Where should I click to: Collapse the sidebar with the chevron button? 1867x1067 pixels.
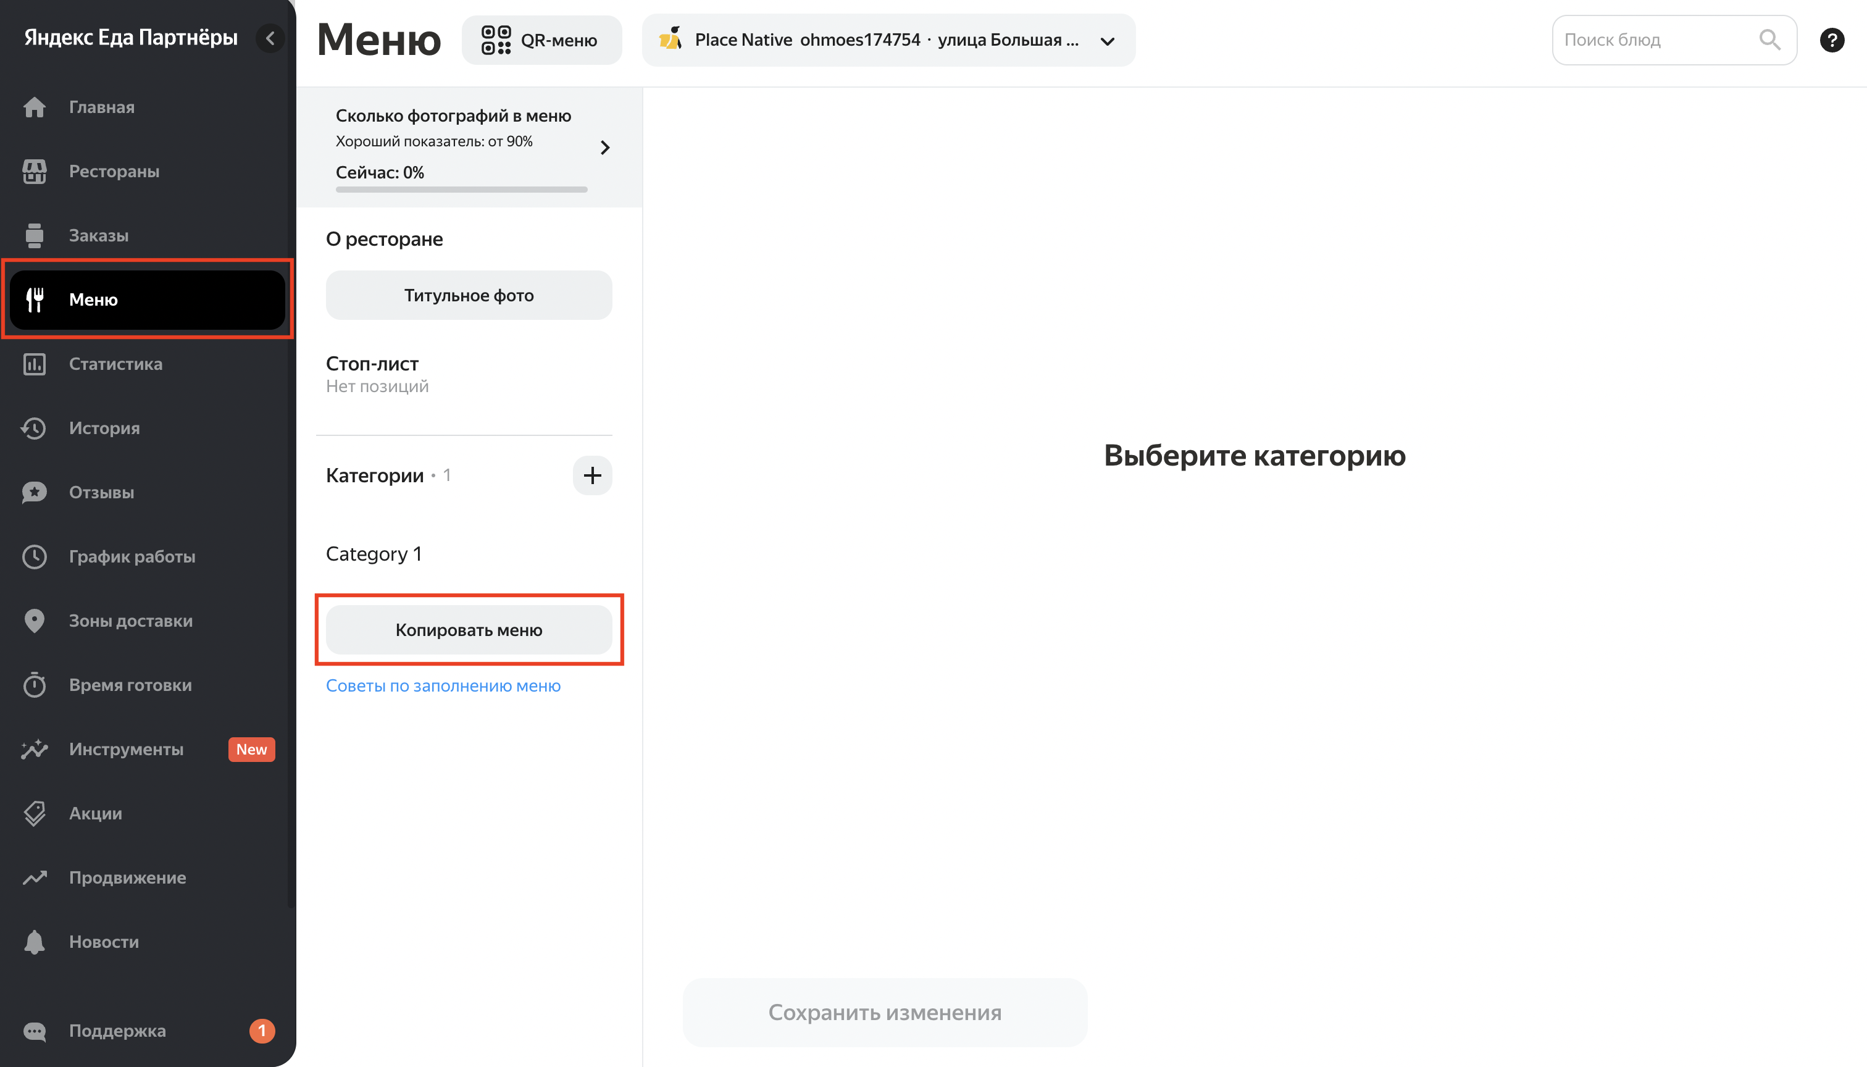pos(270,38)
